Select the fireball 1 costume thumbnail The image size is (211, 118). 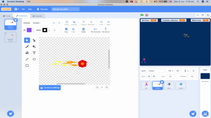(11, 24)
